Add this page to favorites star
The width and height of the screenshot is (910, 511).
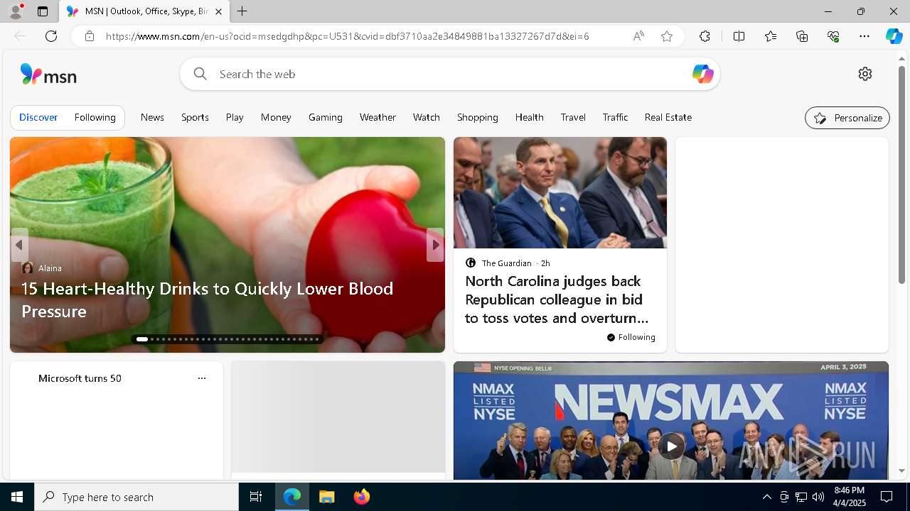[667, 36]
